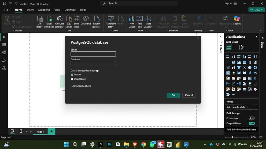Collapse the Visualizations pane

tap(256, 37)
